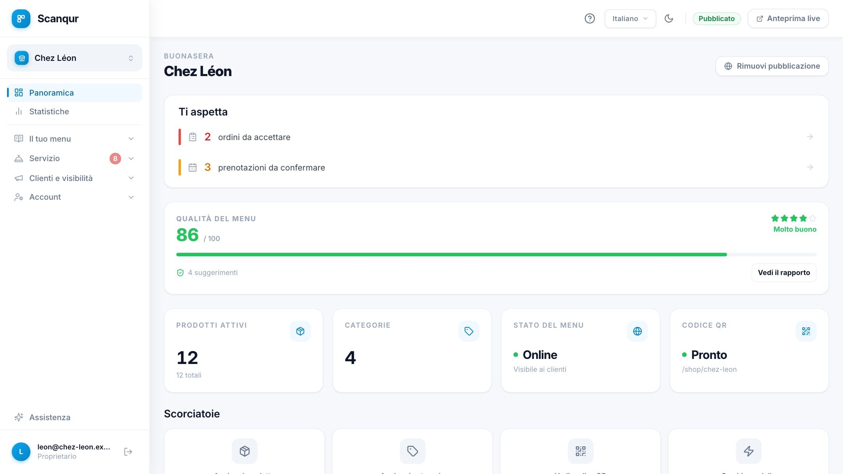Expand the Servizio section

[x=75, y=158]
